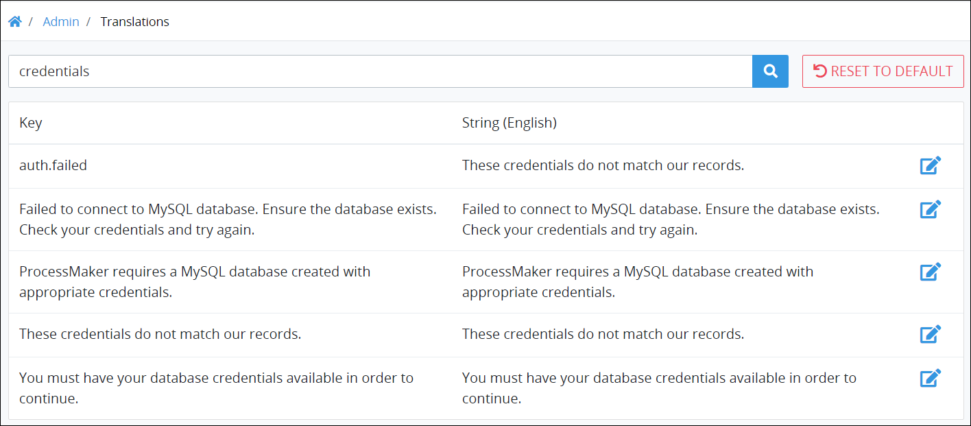Select the "You must have your database credentials" key cell
This screenshot has width=971, height=426.
[x=217, y=388]
